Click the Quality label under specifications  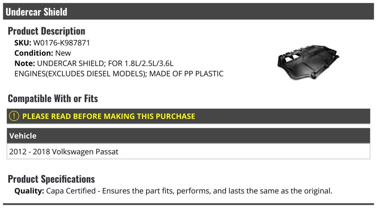click(29, 191)
